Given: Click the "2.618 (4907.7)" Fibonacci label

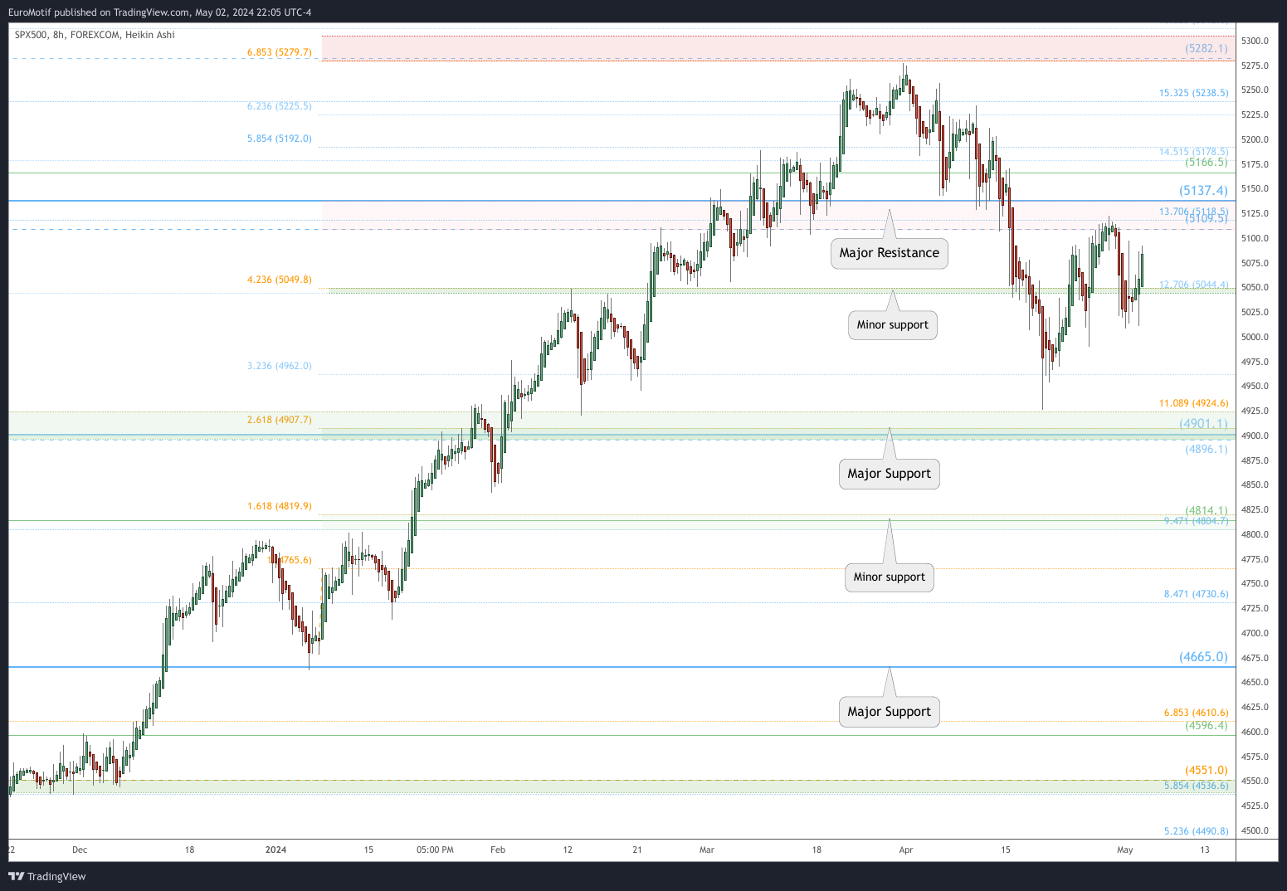Looking at the screenshot, I should 280,420.
